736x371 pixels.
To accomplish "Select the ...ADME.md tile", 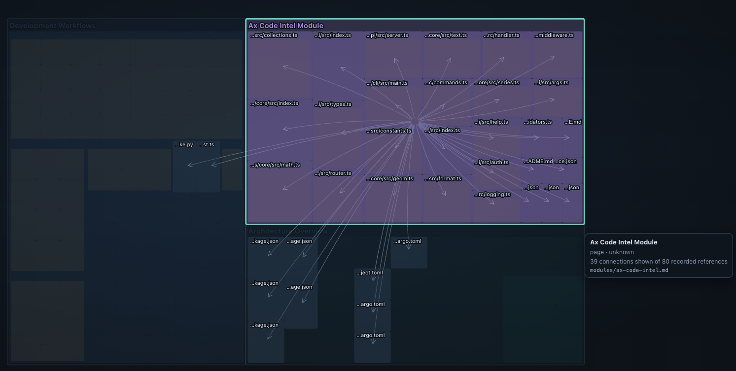I will click(x=537, y=170).
